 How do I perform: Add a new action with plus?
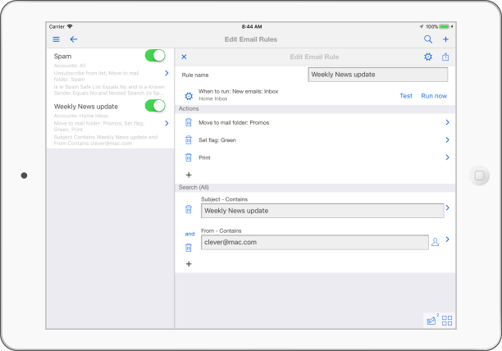(189, 175)
